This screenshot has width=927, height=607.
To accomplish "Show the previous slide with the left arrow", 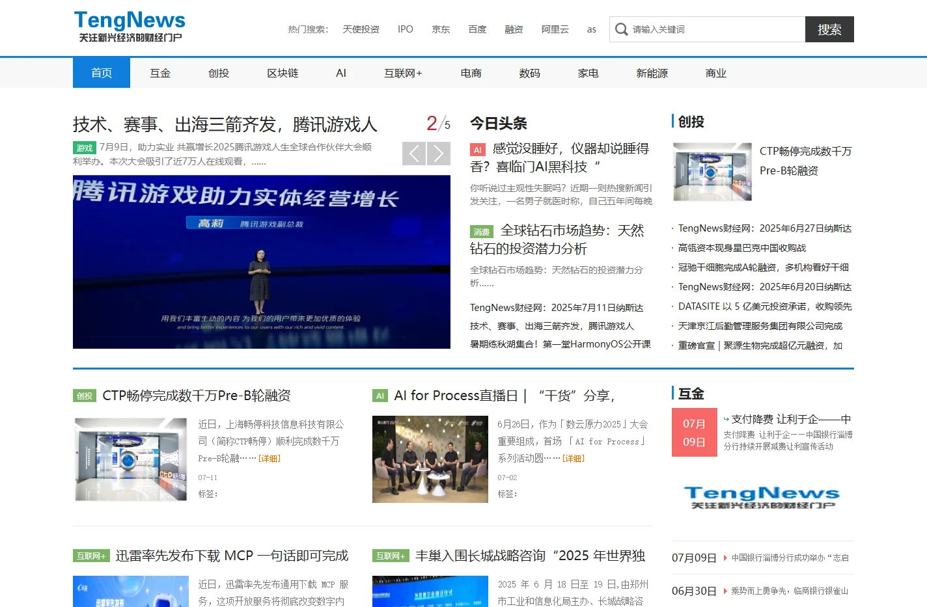I will coord(414,154).
